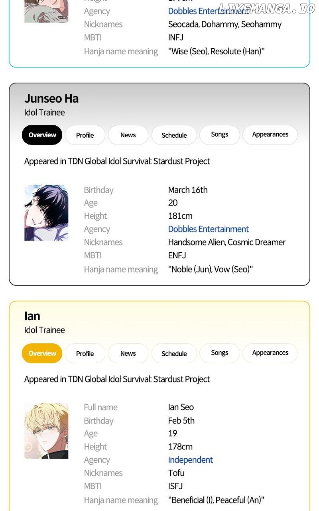
Task: Select Ian's yellow Overview tab
Action: (x=42, y=353)
